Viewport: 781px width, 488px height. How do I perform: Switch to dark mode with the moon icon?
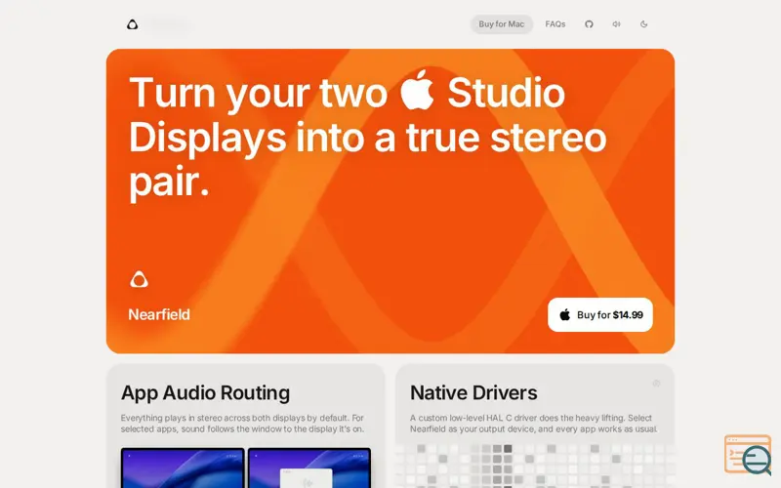click(x=643, y=23)
